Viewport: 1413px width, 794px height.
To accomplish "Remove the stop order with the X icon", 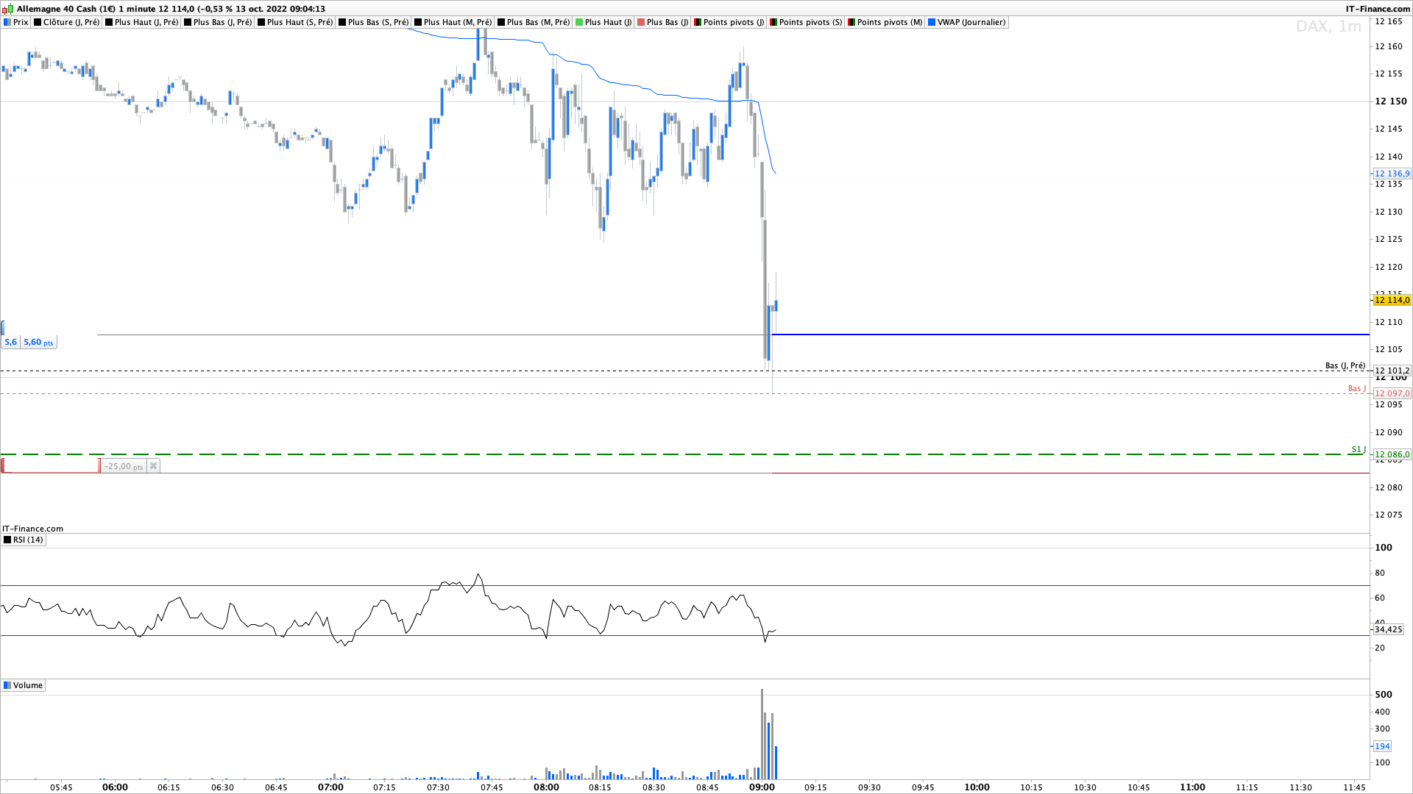I will tap(153, 466).
